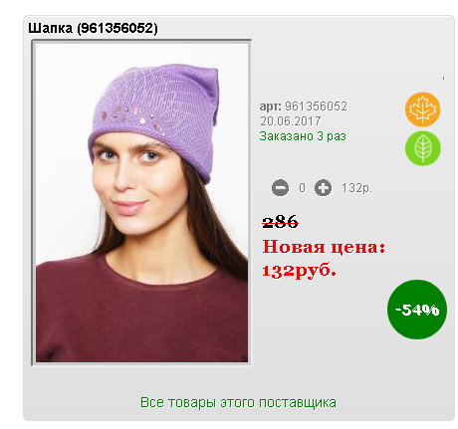The height and width of the screenshot is (429, 458).
Task: Click the red 'Новая цена:' heading
Action: 324,247
